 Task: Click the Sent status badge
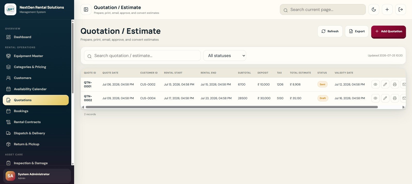(x=322, y=84)
